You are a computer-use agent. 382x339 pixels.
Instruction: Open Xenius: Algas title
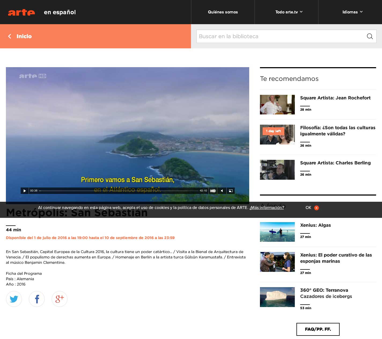pyautogui.click(x=315, y=225)
